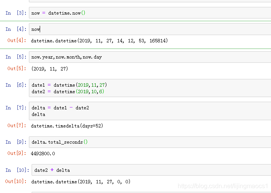
Task: Click the 'Out[4]:' prompt label
Action: pyautogui.click(x=17, y=40)
